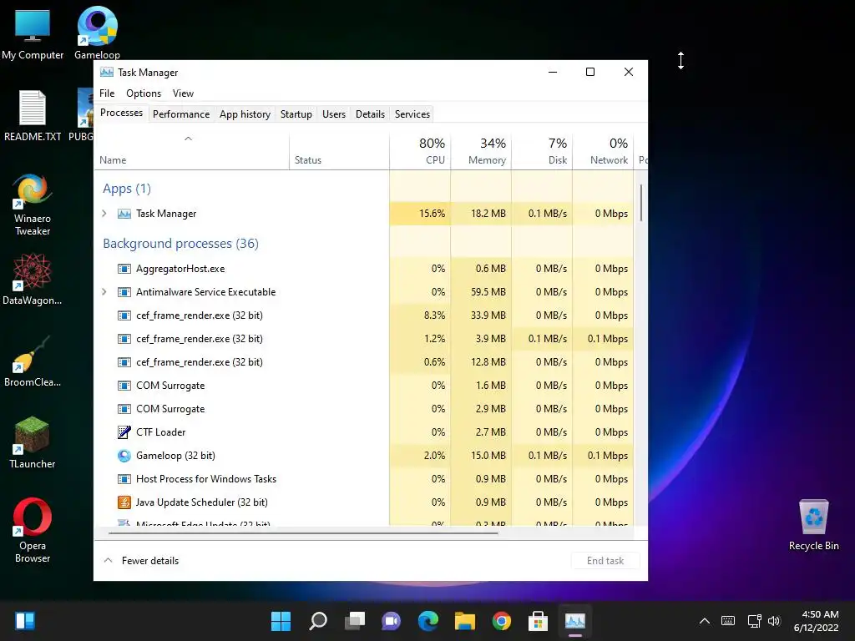Click the volume speaker tray icon
This screenshot has height=641, width=855.
(x=774, y=621)
